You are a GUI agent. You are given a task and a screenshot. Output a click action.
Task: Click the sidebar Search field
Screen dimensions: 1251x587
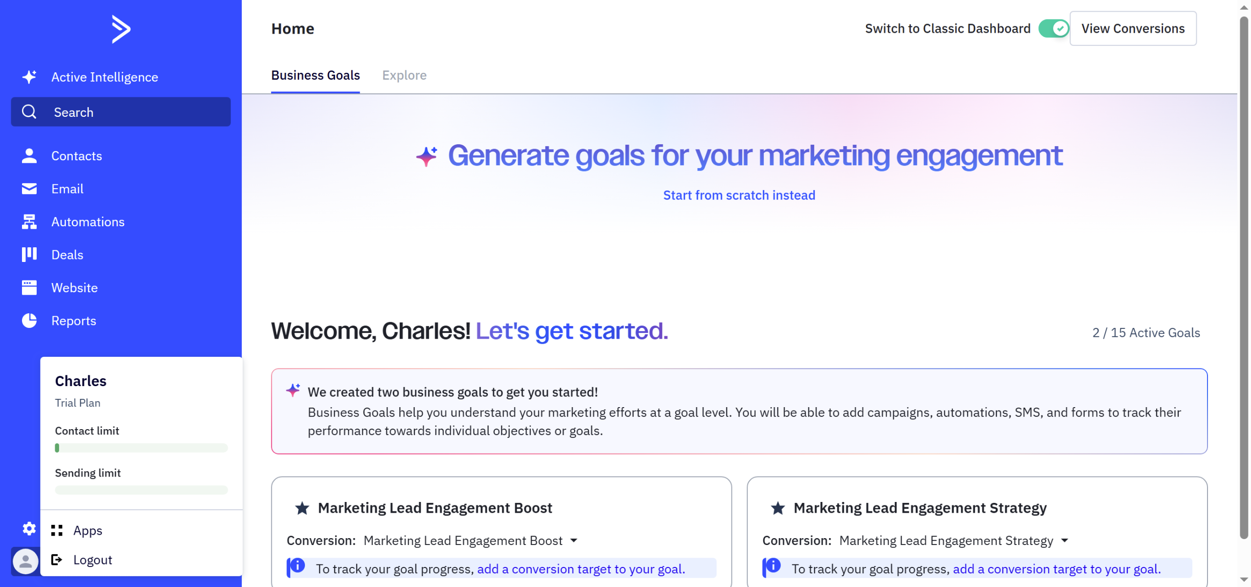(121, 112)
